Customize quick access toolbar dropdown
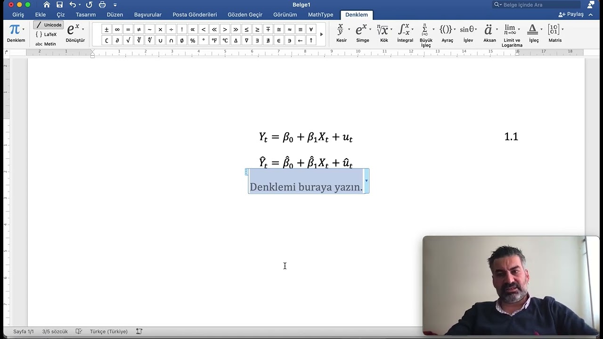Screen dimensions: 603x339 point(115,5)
